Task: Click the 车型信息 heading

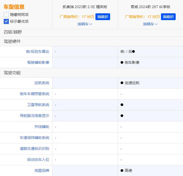Action: pyautogui.click(x=14, y=7)
